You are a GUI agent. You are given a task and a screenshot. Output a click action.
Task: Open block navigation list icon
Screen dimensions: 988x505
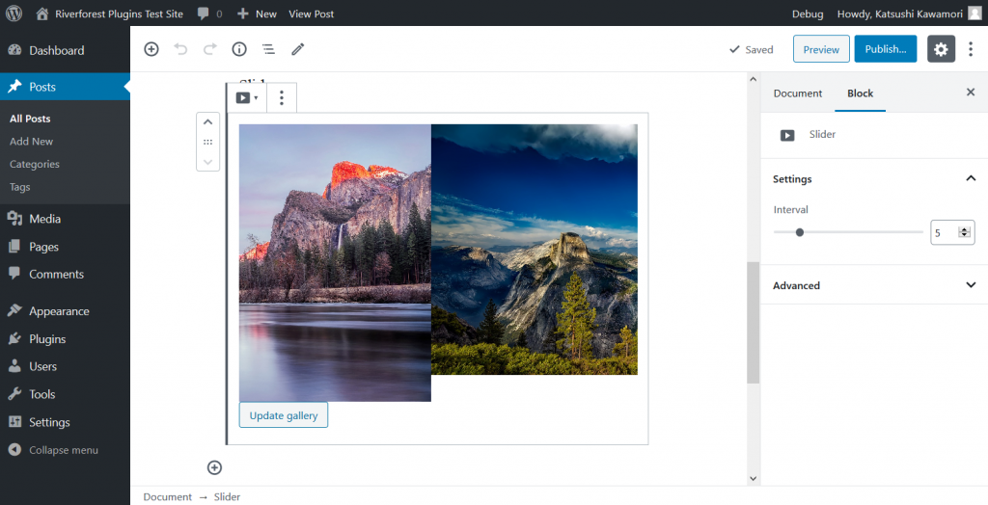pos(268,49)
